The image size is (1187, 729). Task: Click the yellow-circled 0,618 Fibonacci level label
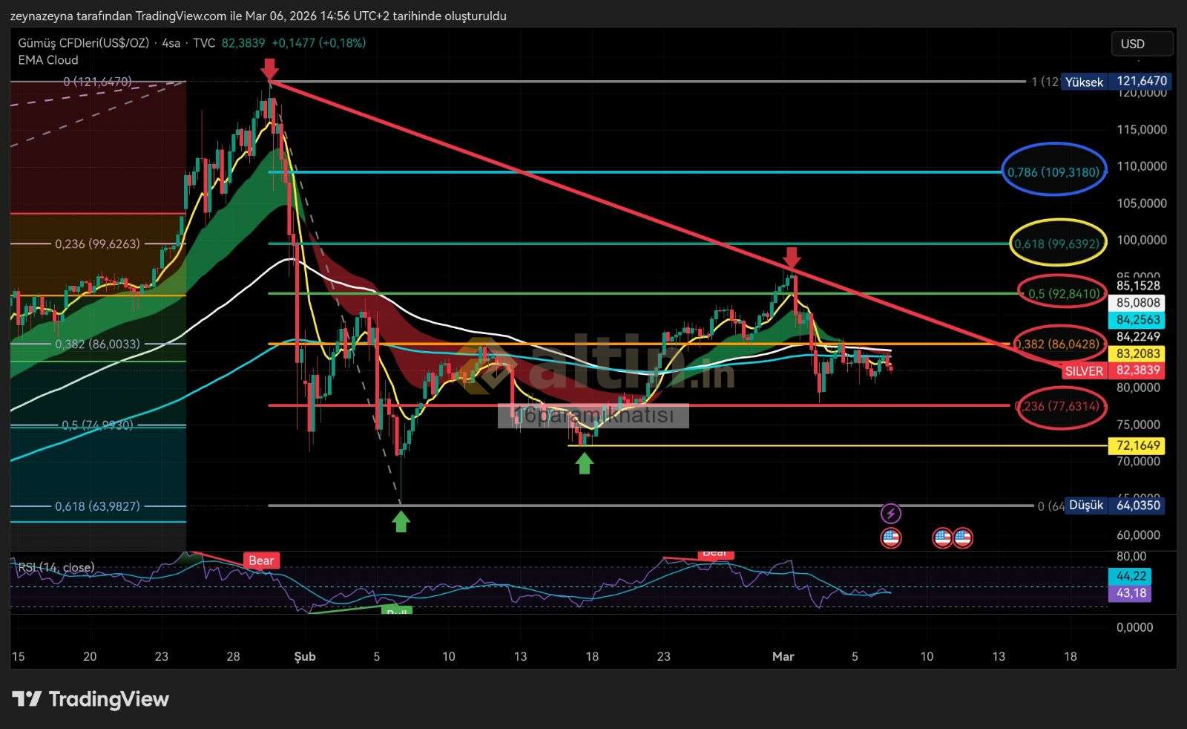coord(1056,243)
